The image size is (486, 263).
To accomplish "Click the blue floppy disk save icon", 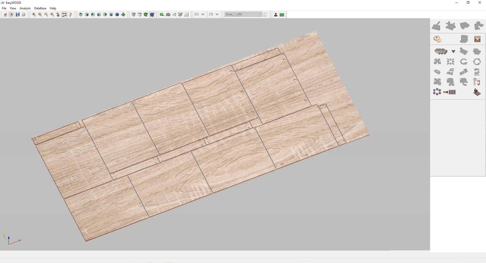I will tap(17, 15).
